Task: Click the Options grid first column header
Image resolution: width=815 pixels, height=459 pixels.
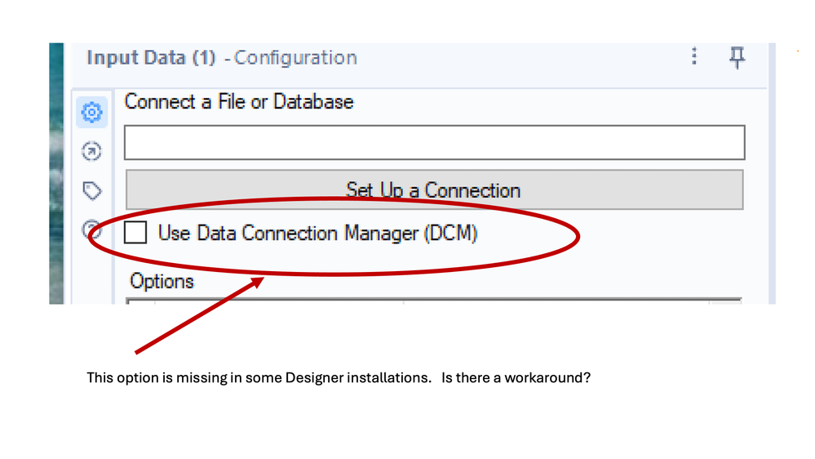Action: 277,301
